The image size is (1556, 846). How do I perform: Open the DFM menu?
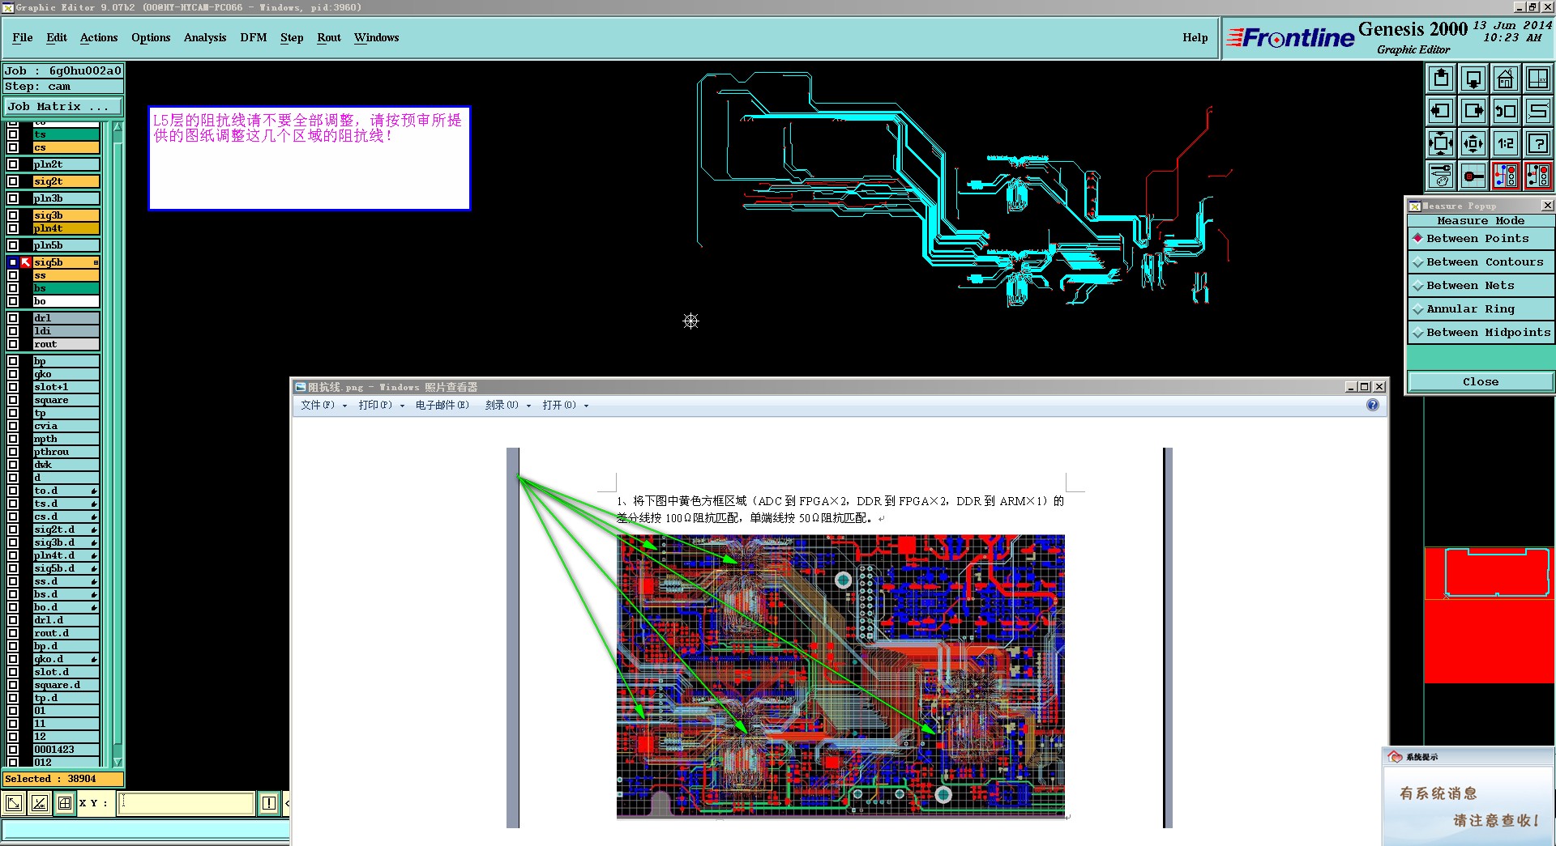pyautogui.click(x=254, y=38)
